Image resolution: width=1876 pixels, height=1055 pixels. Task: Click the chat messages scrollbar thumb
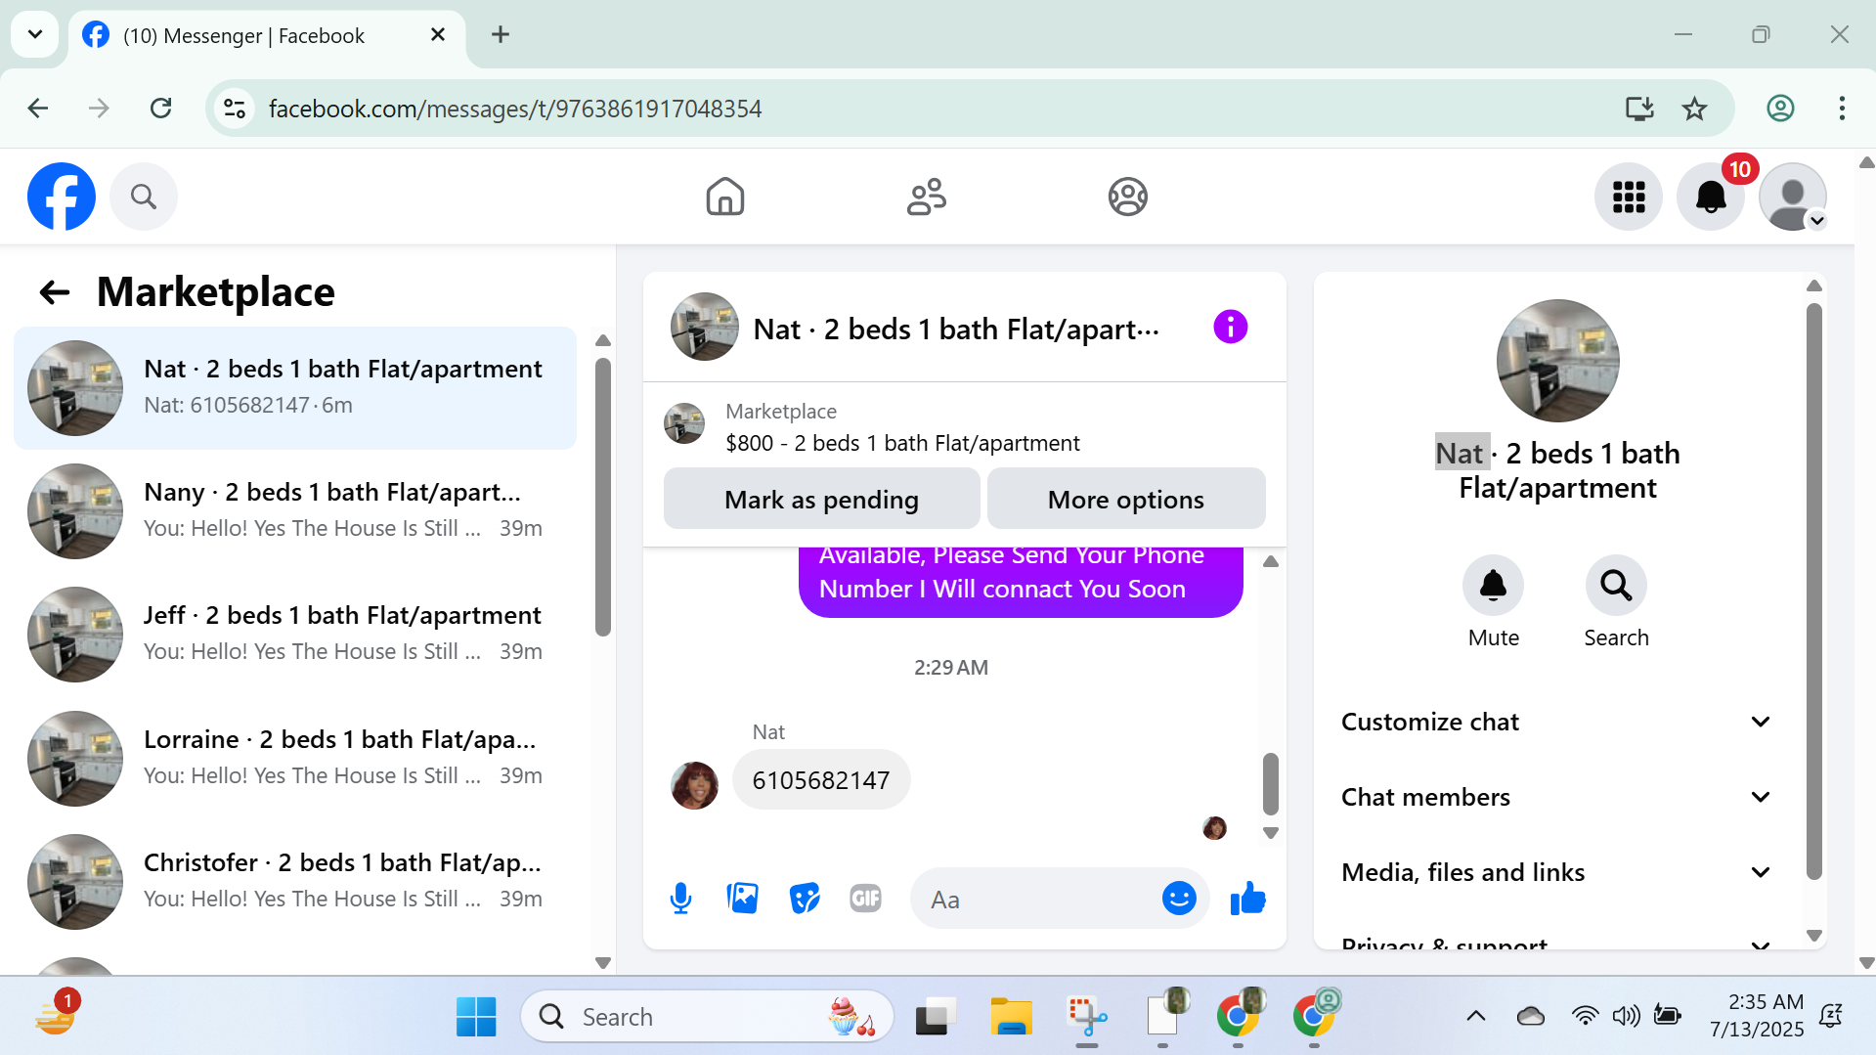pyautogui.click(x=1270, y=783)
